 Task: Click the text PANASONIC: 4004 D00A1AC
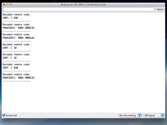19,38
